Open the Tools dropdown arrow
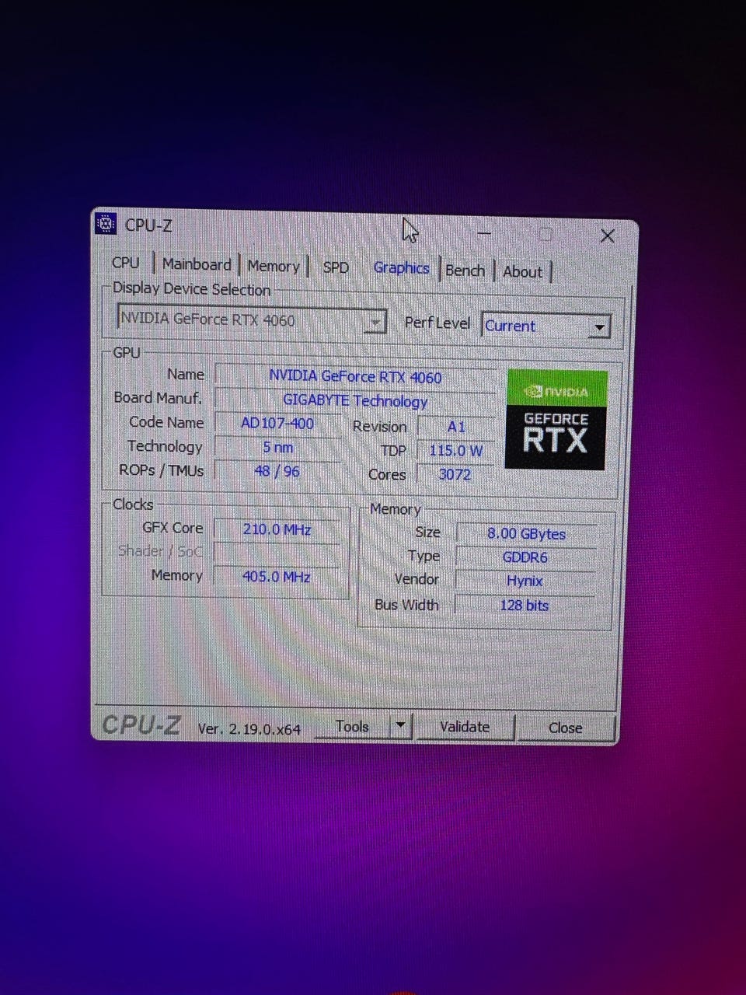The height and width of the screenshot is (995, 746). coord(400,726)
